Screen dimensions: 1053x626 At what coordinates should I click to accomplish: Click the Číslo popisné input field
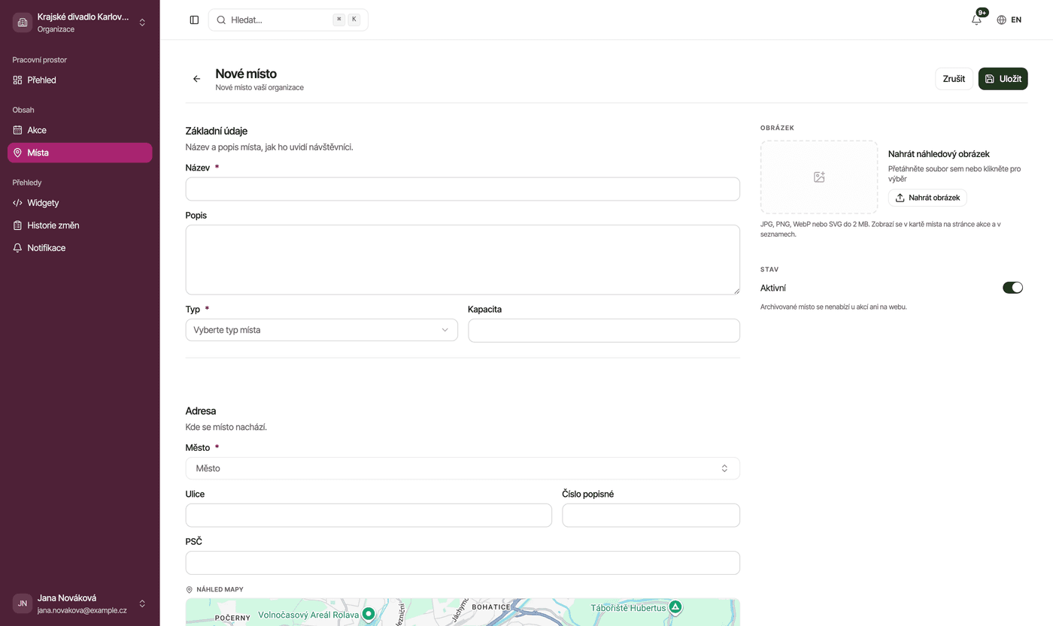(x=651, y=516)
